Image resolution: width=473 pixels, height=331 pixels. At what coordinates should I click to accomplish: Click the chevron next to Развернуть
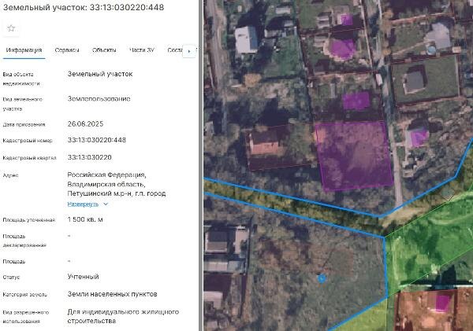coord(106,204)
